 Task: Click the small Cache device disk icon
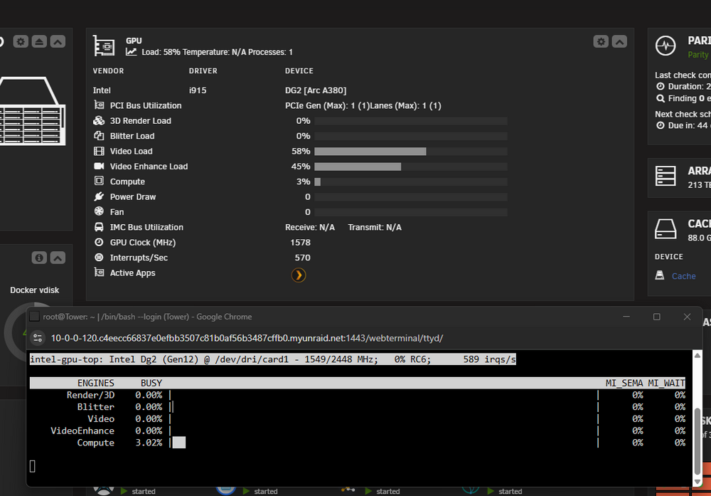660,275
